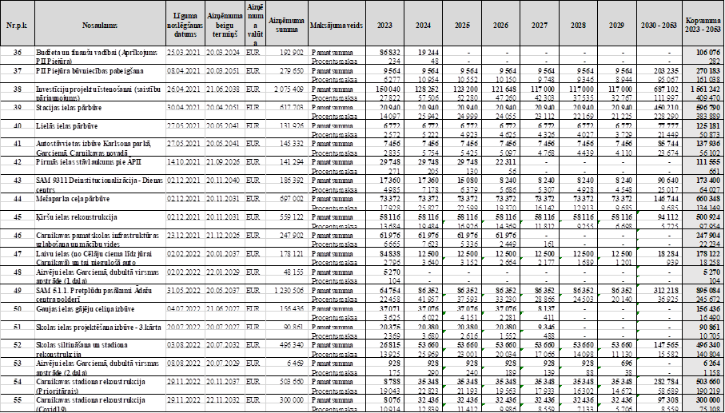
Task: Select the 'Nr.p.k.' column header
Action: 17,25
